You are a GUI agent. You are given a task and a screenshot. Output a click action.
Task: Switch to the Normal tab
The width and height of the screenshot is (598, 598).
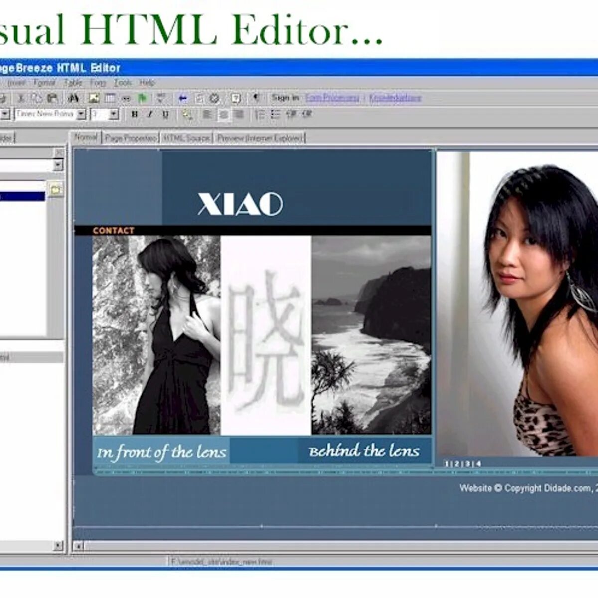click(x=86, y=137)
